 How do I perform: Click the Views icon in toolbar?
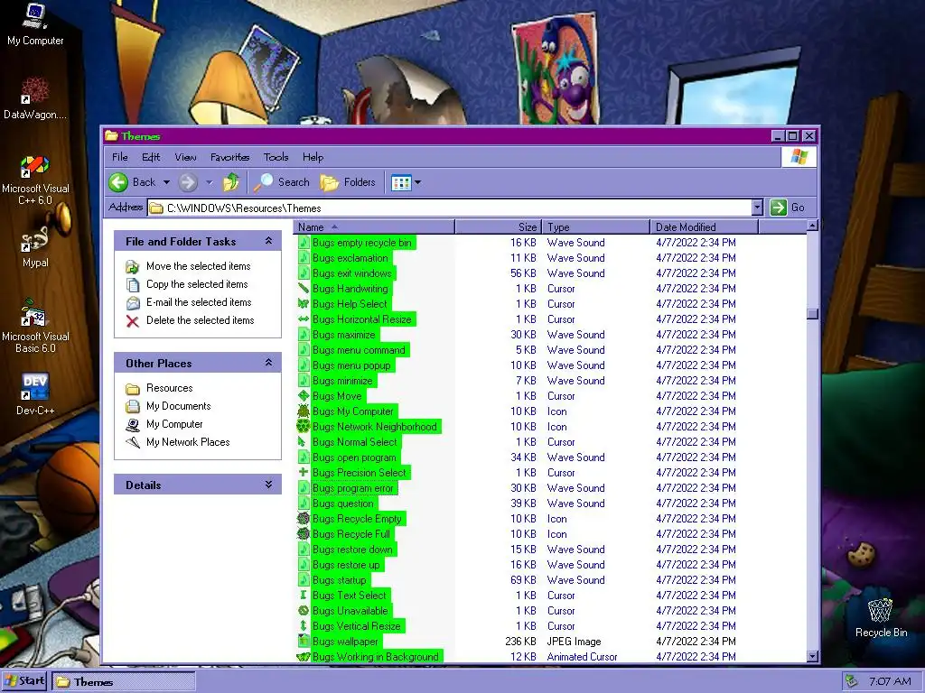pyautogui.click(x=401, y=182)
